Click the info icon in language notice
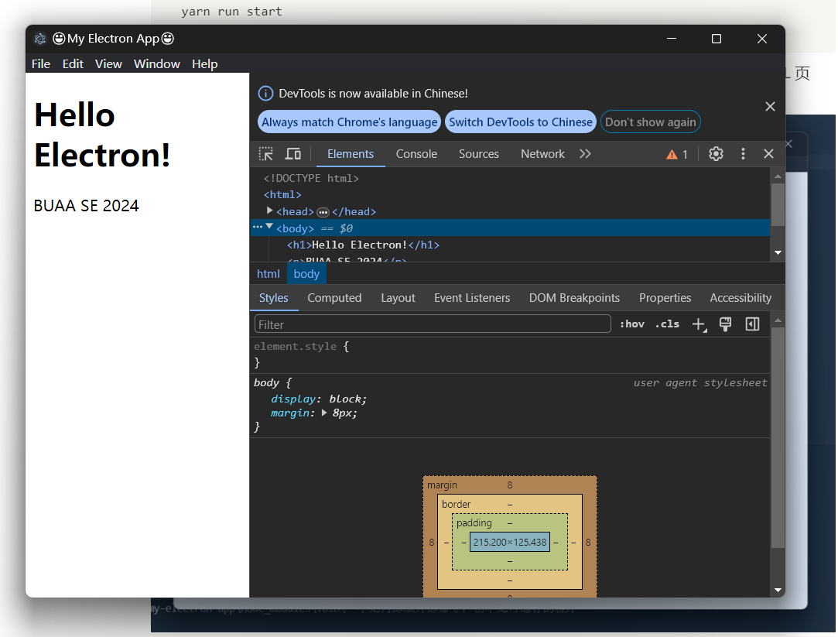This screenshot has height=637, width=838. (x=265, y=94)
